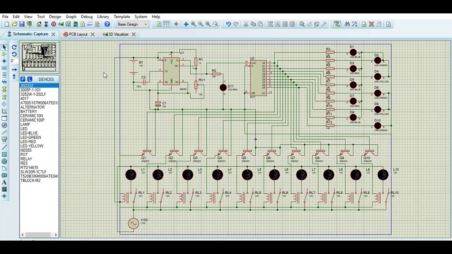Viewport: 452px width, 254px height.
Task: Open the Base Design variant dropdown
Action: pyautogui.click(x=133, y=24)
